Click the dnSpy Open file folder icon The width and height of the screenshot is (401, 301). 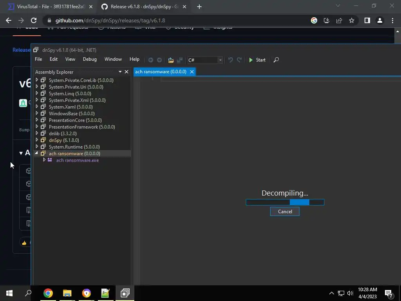171,60
